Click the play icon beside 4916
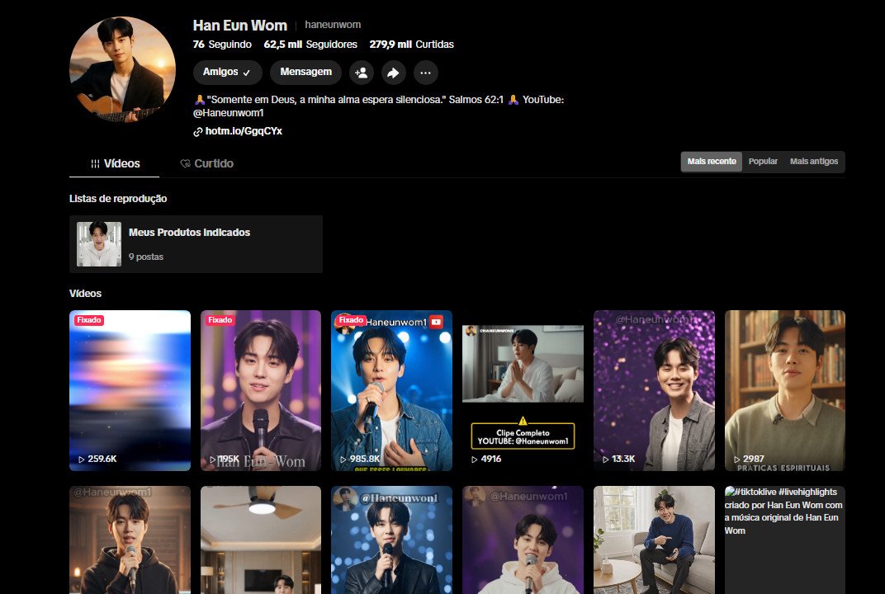This screenshot has height=594, width=885. click(x=474, y=460)
